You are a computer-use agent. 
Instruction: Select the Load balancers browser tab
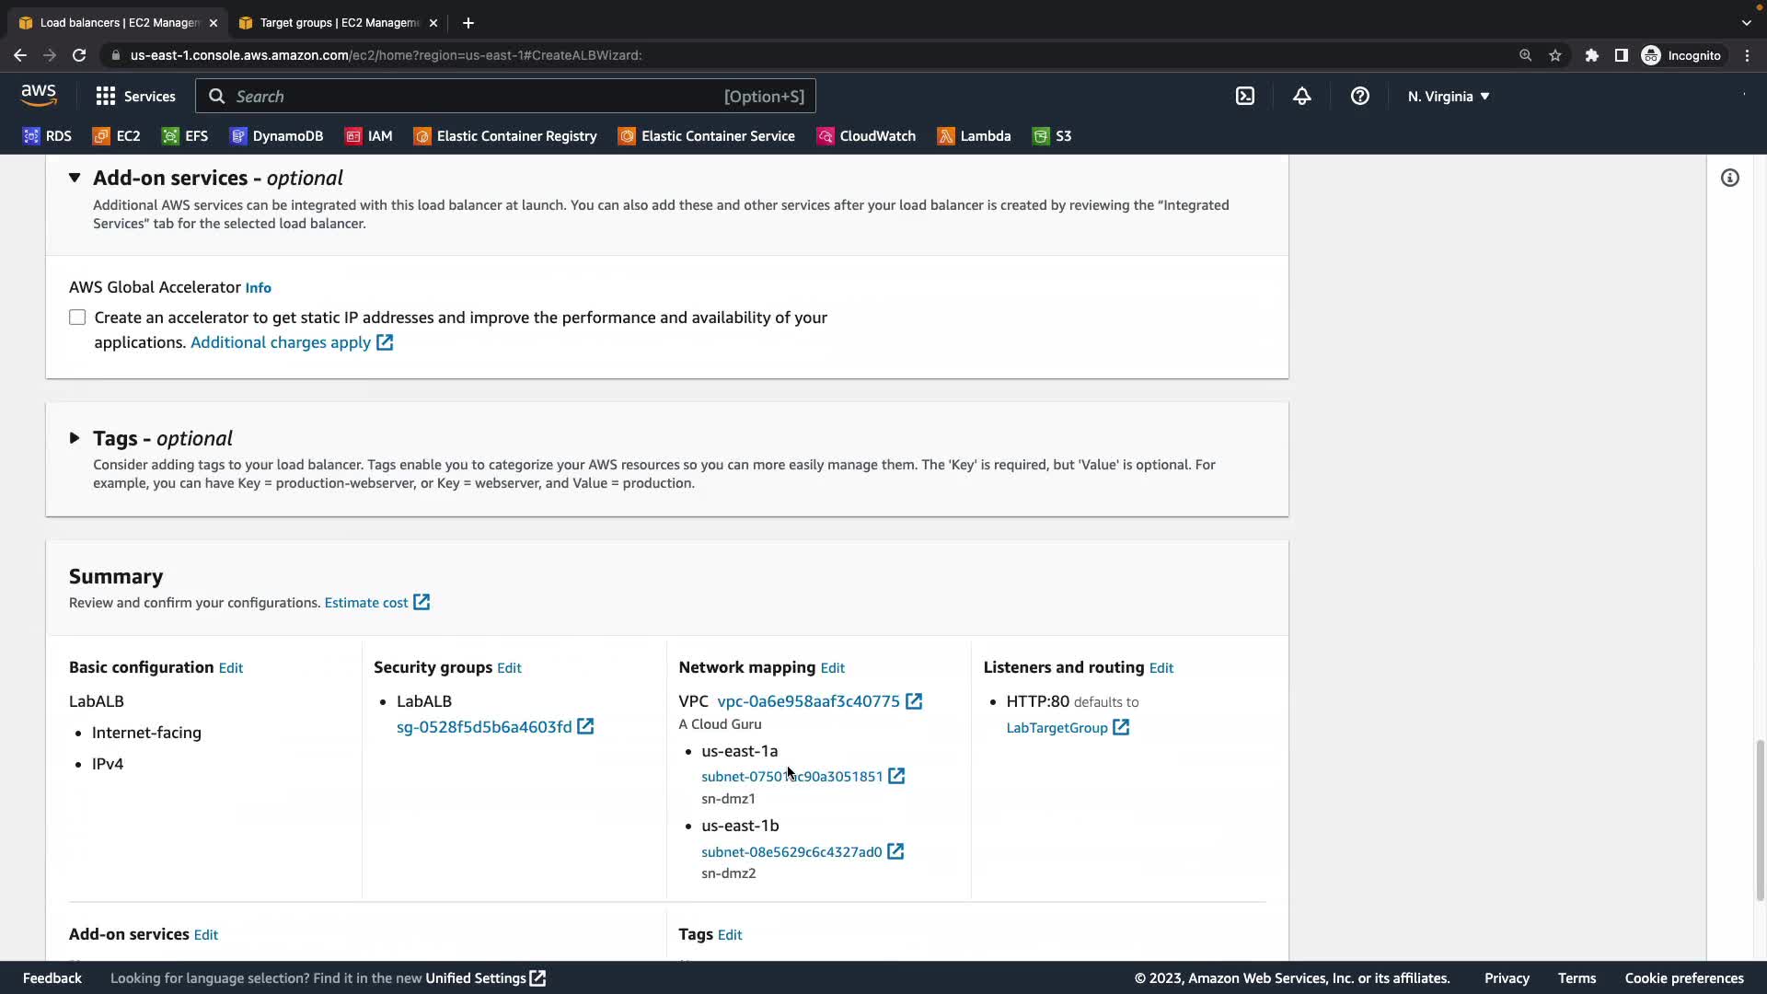tap(118, 22)
